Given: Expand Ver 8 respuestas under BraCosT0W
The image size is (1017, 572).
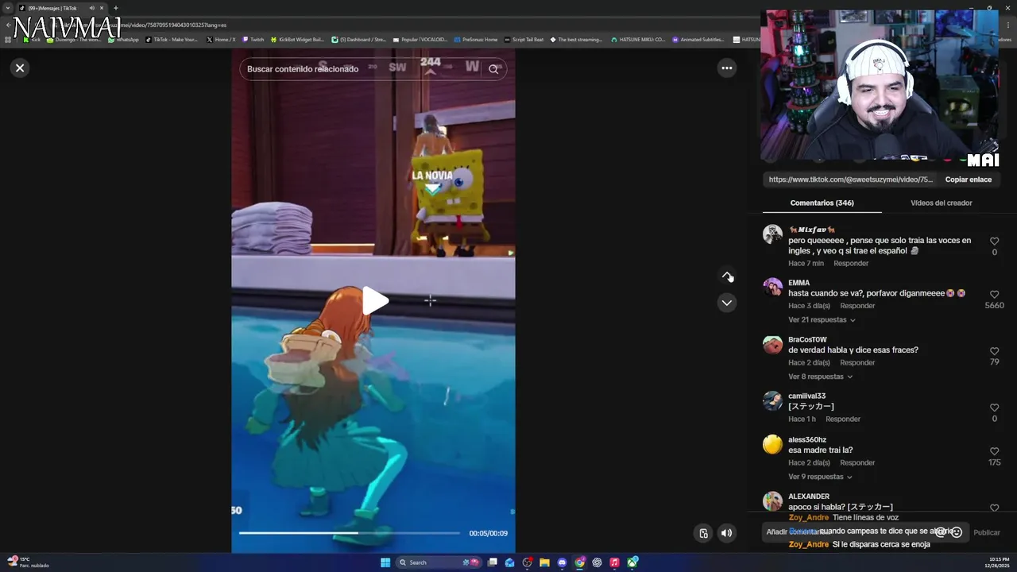Looking at the screenshot, I should (x=820, y=377).
